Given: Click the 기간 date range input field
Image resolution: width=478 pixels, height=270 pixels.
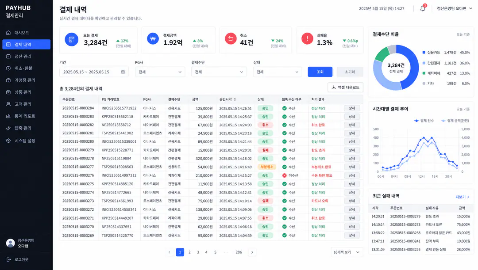Looking at the screenshot, I should (94, 72).
